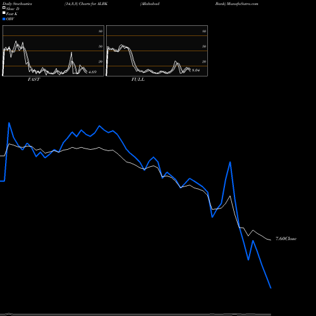Select the 'Fast K' legend label
Image resolution: width=316 pixels, height=316 pixels.
12,14
